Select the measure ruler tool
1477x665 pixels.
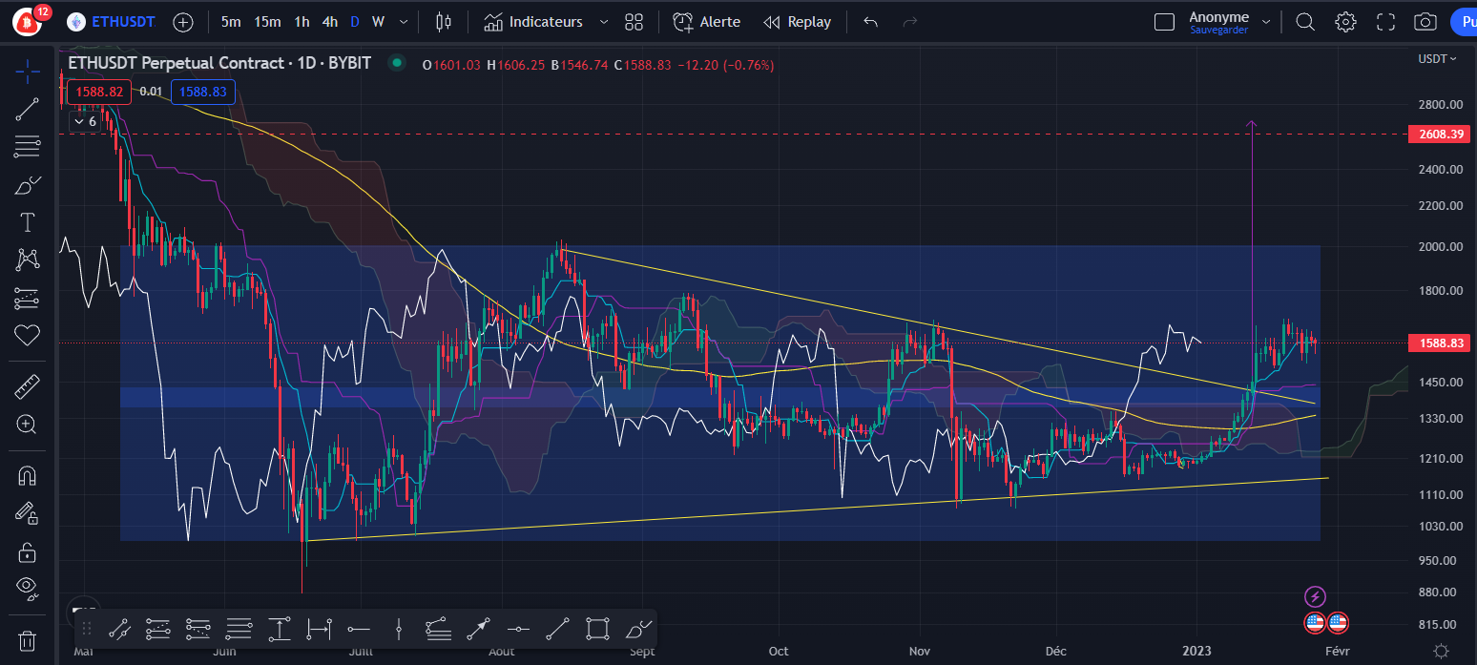(27, 385)
